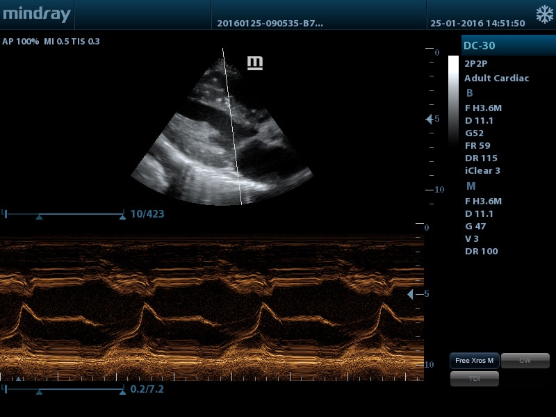The image size is (556, 417).
Task: Click the M-mode DR 100 value
Action: 482,252
